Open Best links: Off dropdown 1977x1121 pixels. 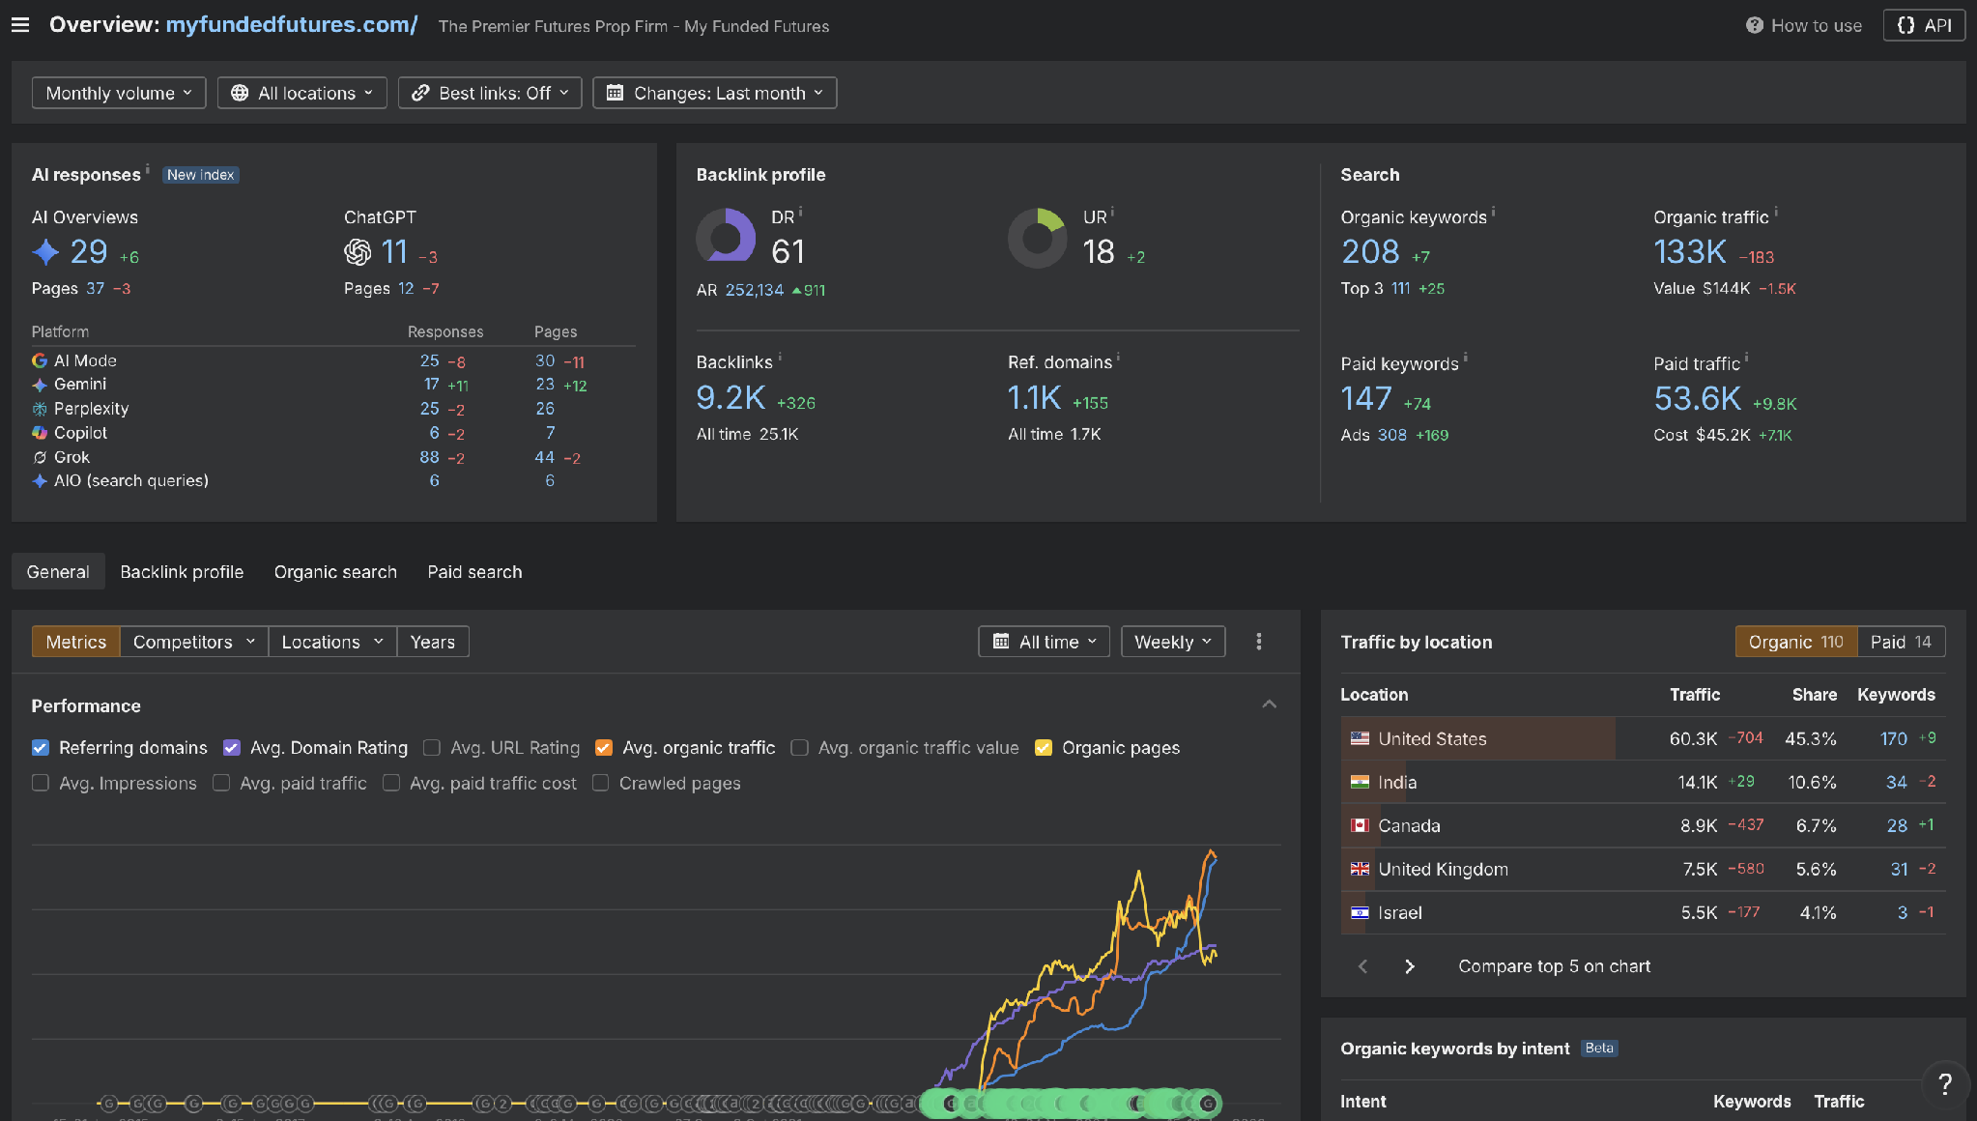490,93
